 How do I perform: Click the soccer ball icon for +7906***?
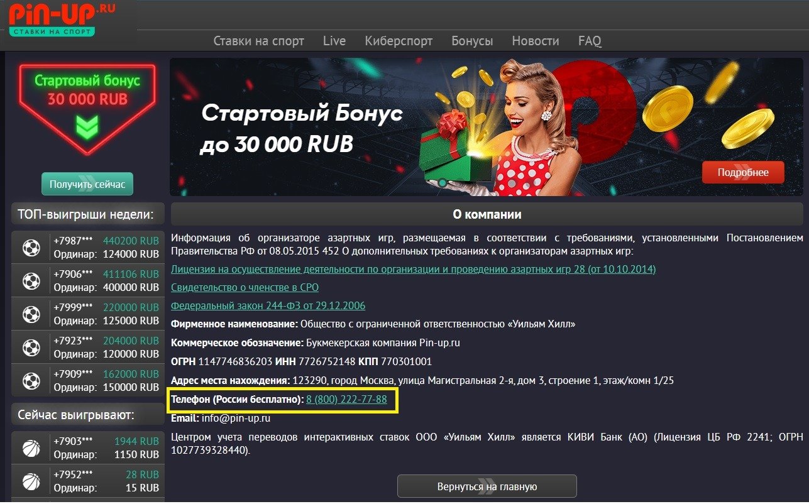pos(31,281)
